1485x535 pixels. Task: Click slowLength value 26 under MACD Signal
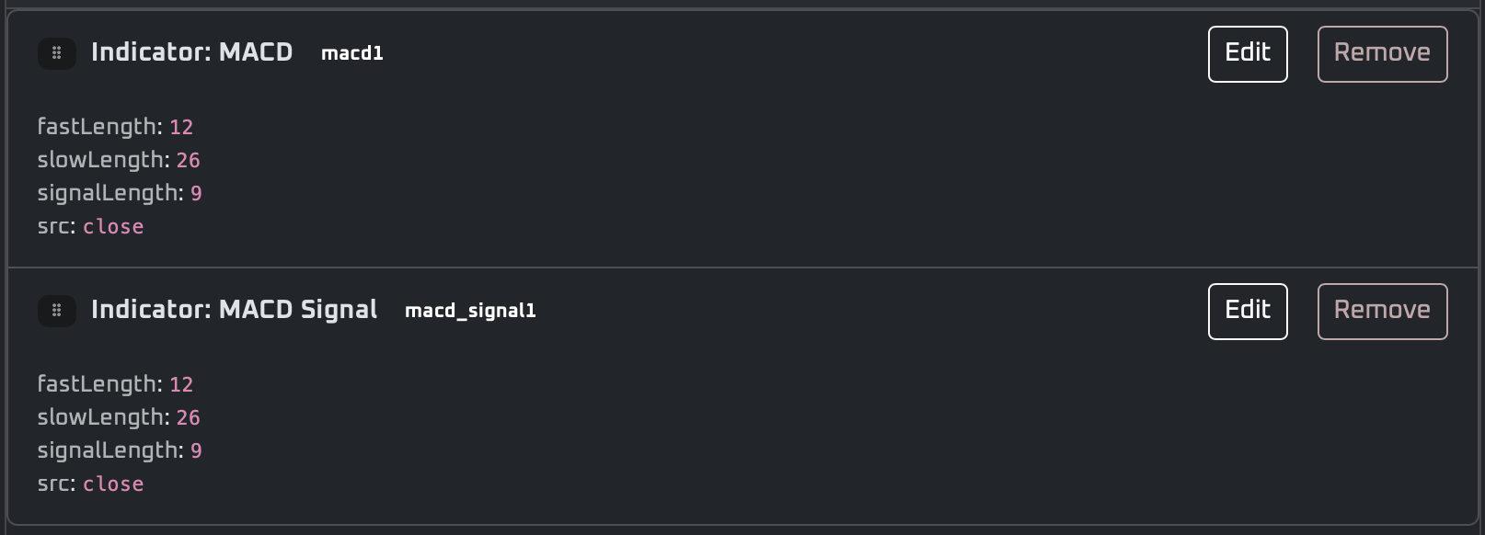pyautogui.click(x=188, y=417)
